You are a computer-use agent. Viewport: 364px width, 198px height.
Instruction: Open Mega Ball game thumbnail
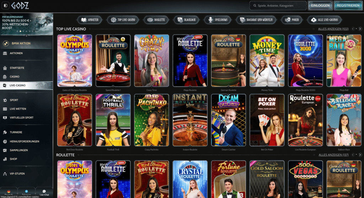click(344, 60)
